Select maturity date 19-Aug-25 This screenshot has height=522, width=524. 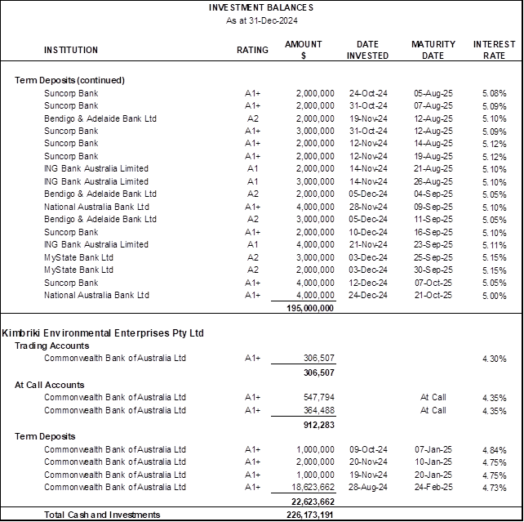coord(433,156)
